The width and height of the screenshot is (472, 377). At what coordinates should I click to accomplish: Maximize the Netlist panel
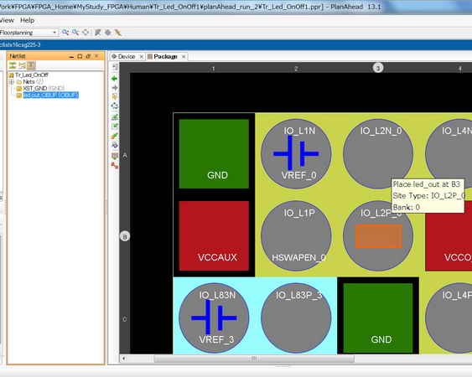tap(80, 56)
